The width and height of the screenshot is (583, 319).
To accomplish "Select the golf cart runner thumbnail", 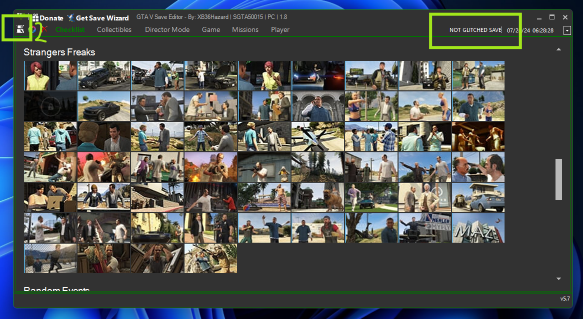I will click(371, 198).
